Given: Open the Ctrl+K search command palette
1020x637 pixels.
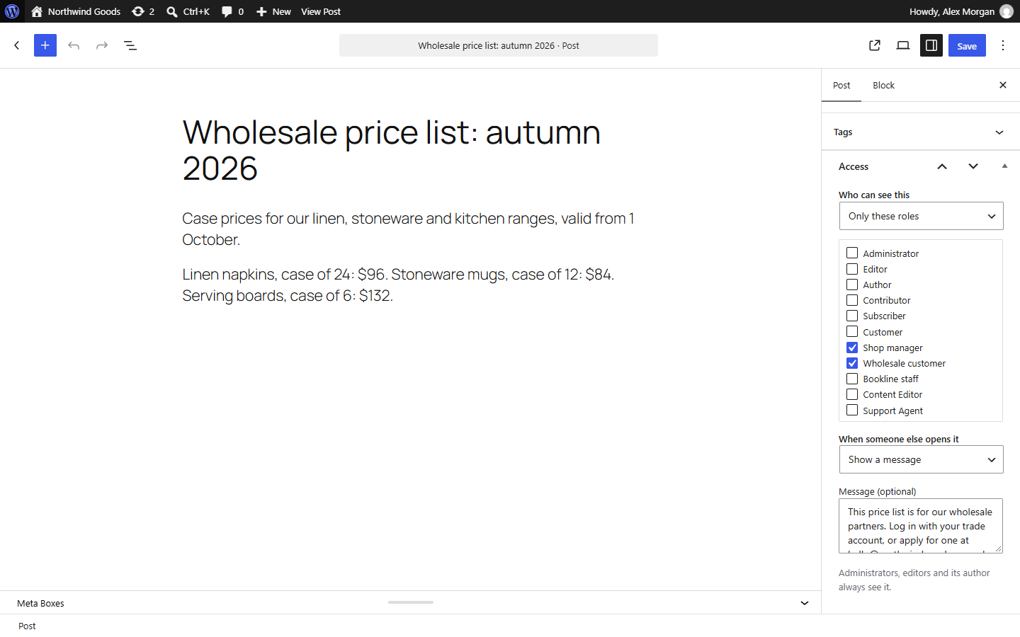Looking at the screenshot, I should 188,11.
